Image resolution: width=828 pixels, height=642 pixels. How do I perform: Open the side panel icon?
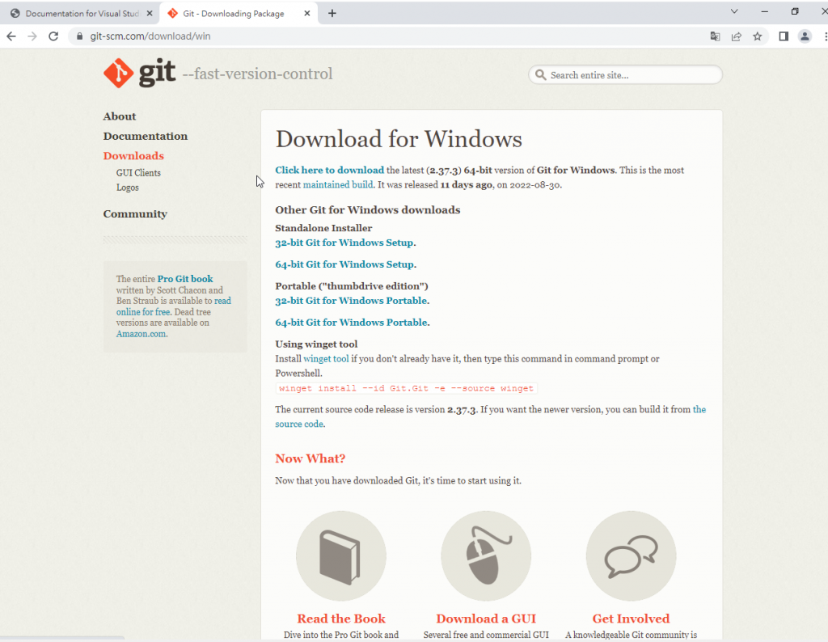pyautogui.click(x=784, y=36)
